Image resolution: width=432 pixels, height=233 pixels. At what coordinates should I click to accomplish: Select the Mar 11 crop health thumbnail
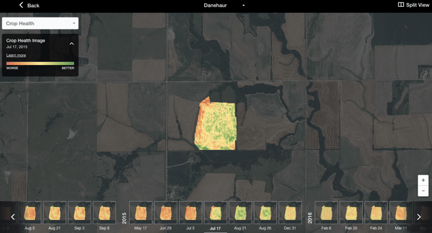point(401,213)
